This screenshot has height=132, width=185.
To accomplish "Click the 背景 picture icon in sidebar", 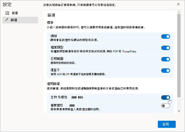I will (7, 13).
